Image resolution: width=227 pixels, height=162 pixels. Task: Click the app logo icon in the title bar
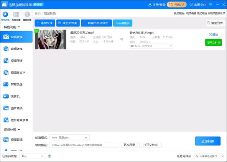point(5,5)
